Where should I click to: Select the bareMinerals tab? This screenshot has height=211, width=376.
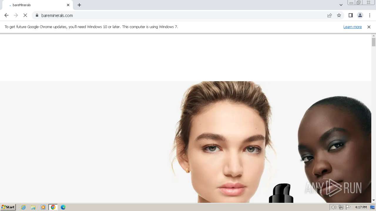tap(37, 5)
